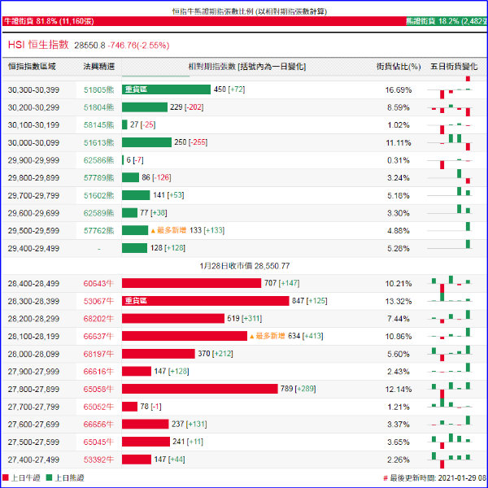Open five-day sparkline for 27,400-27,499 row

pos(450,460)
